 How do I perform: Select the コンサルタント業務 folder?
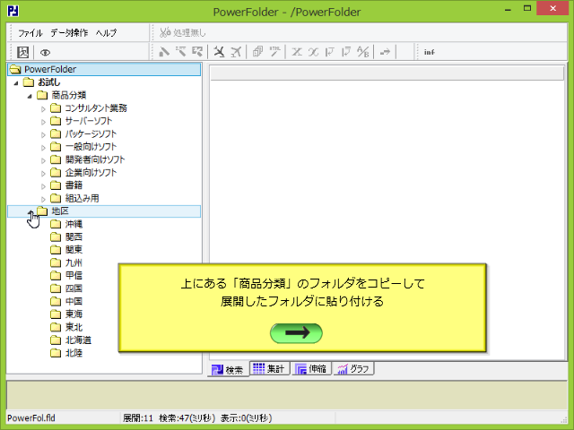tap(96, 108)
